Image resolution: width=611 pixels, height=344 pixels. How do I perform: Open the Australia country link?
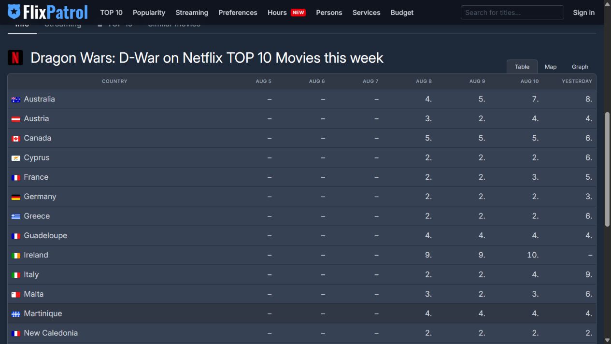tap(39, 99)
